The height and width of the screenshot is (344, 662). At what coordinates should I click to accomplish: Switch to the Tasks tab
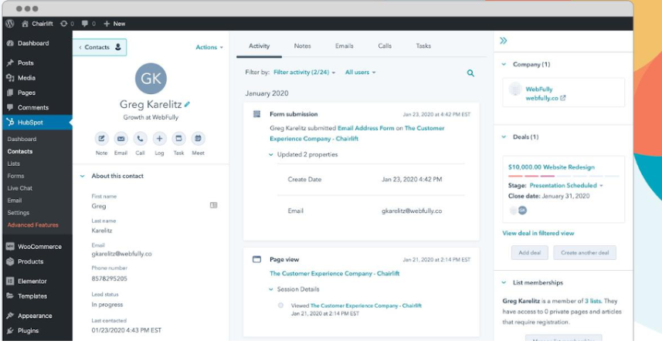423,46
